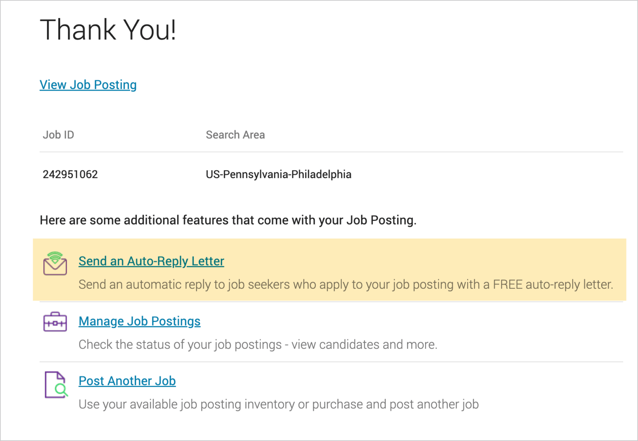Select the Manage Job Postings feature row
This screenshot has width=638, height=441.
pyautogui.click(x=319, y=332)
